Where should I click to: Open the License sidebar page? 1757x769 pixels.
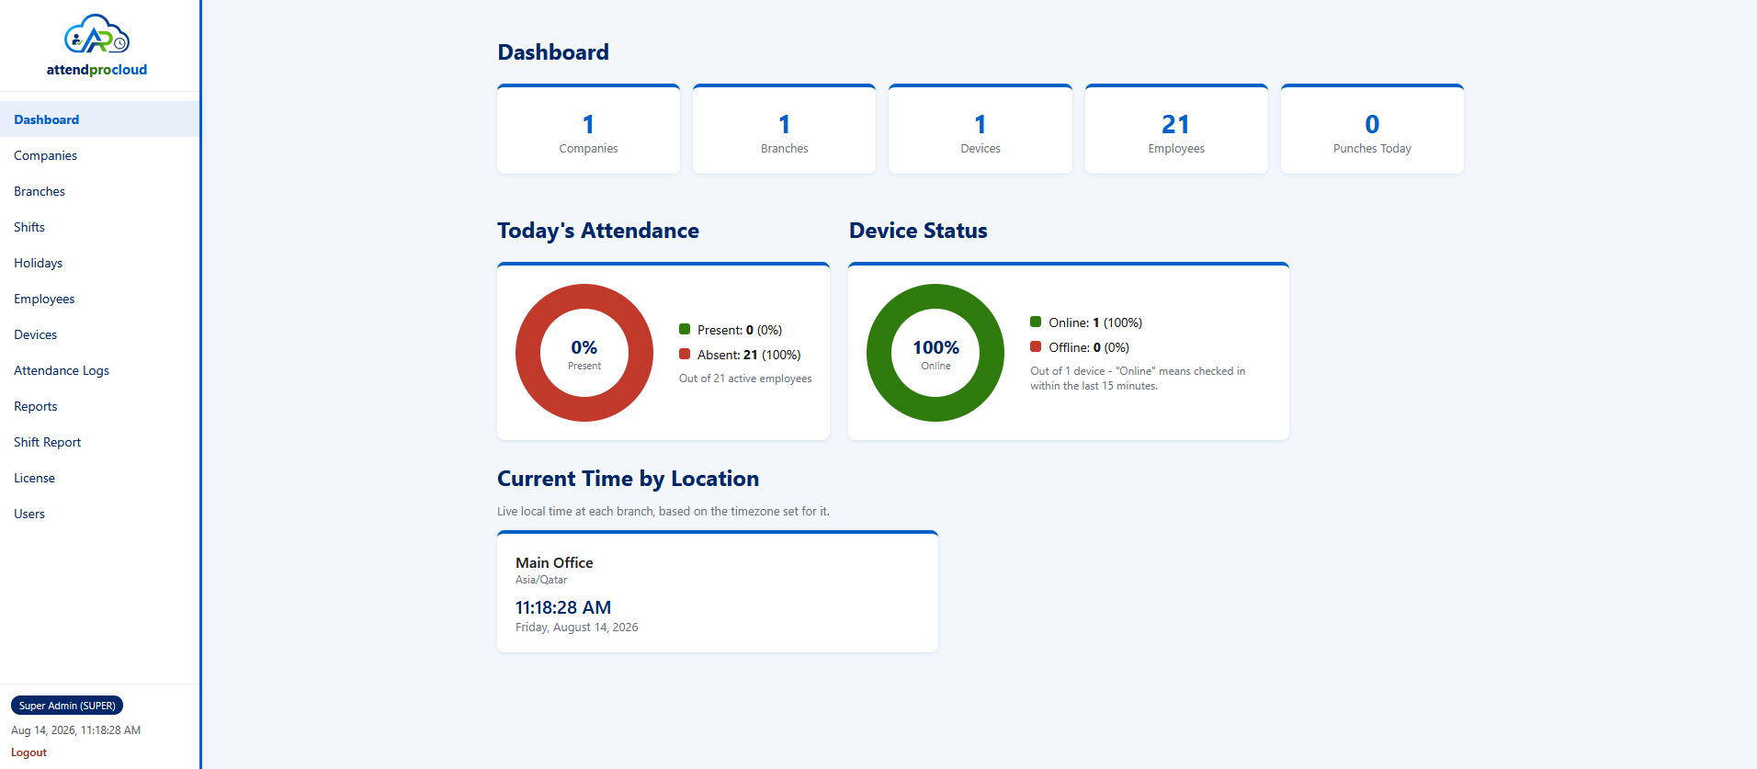99,478
